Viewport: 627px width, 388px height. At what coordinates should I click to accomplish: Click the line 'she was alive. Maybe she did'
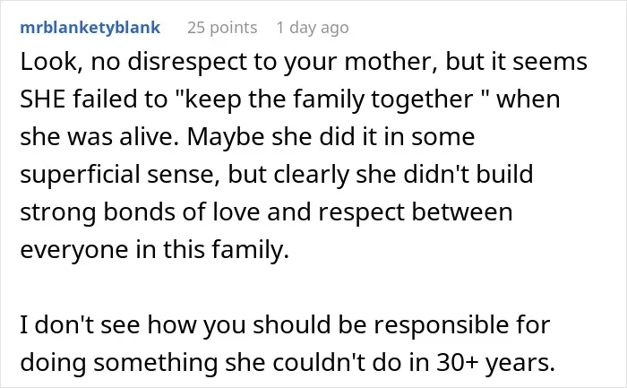click(x=247, y=137)
